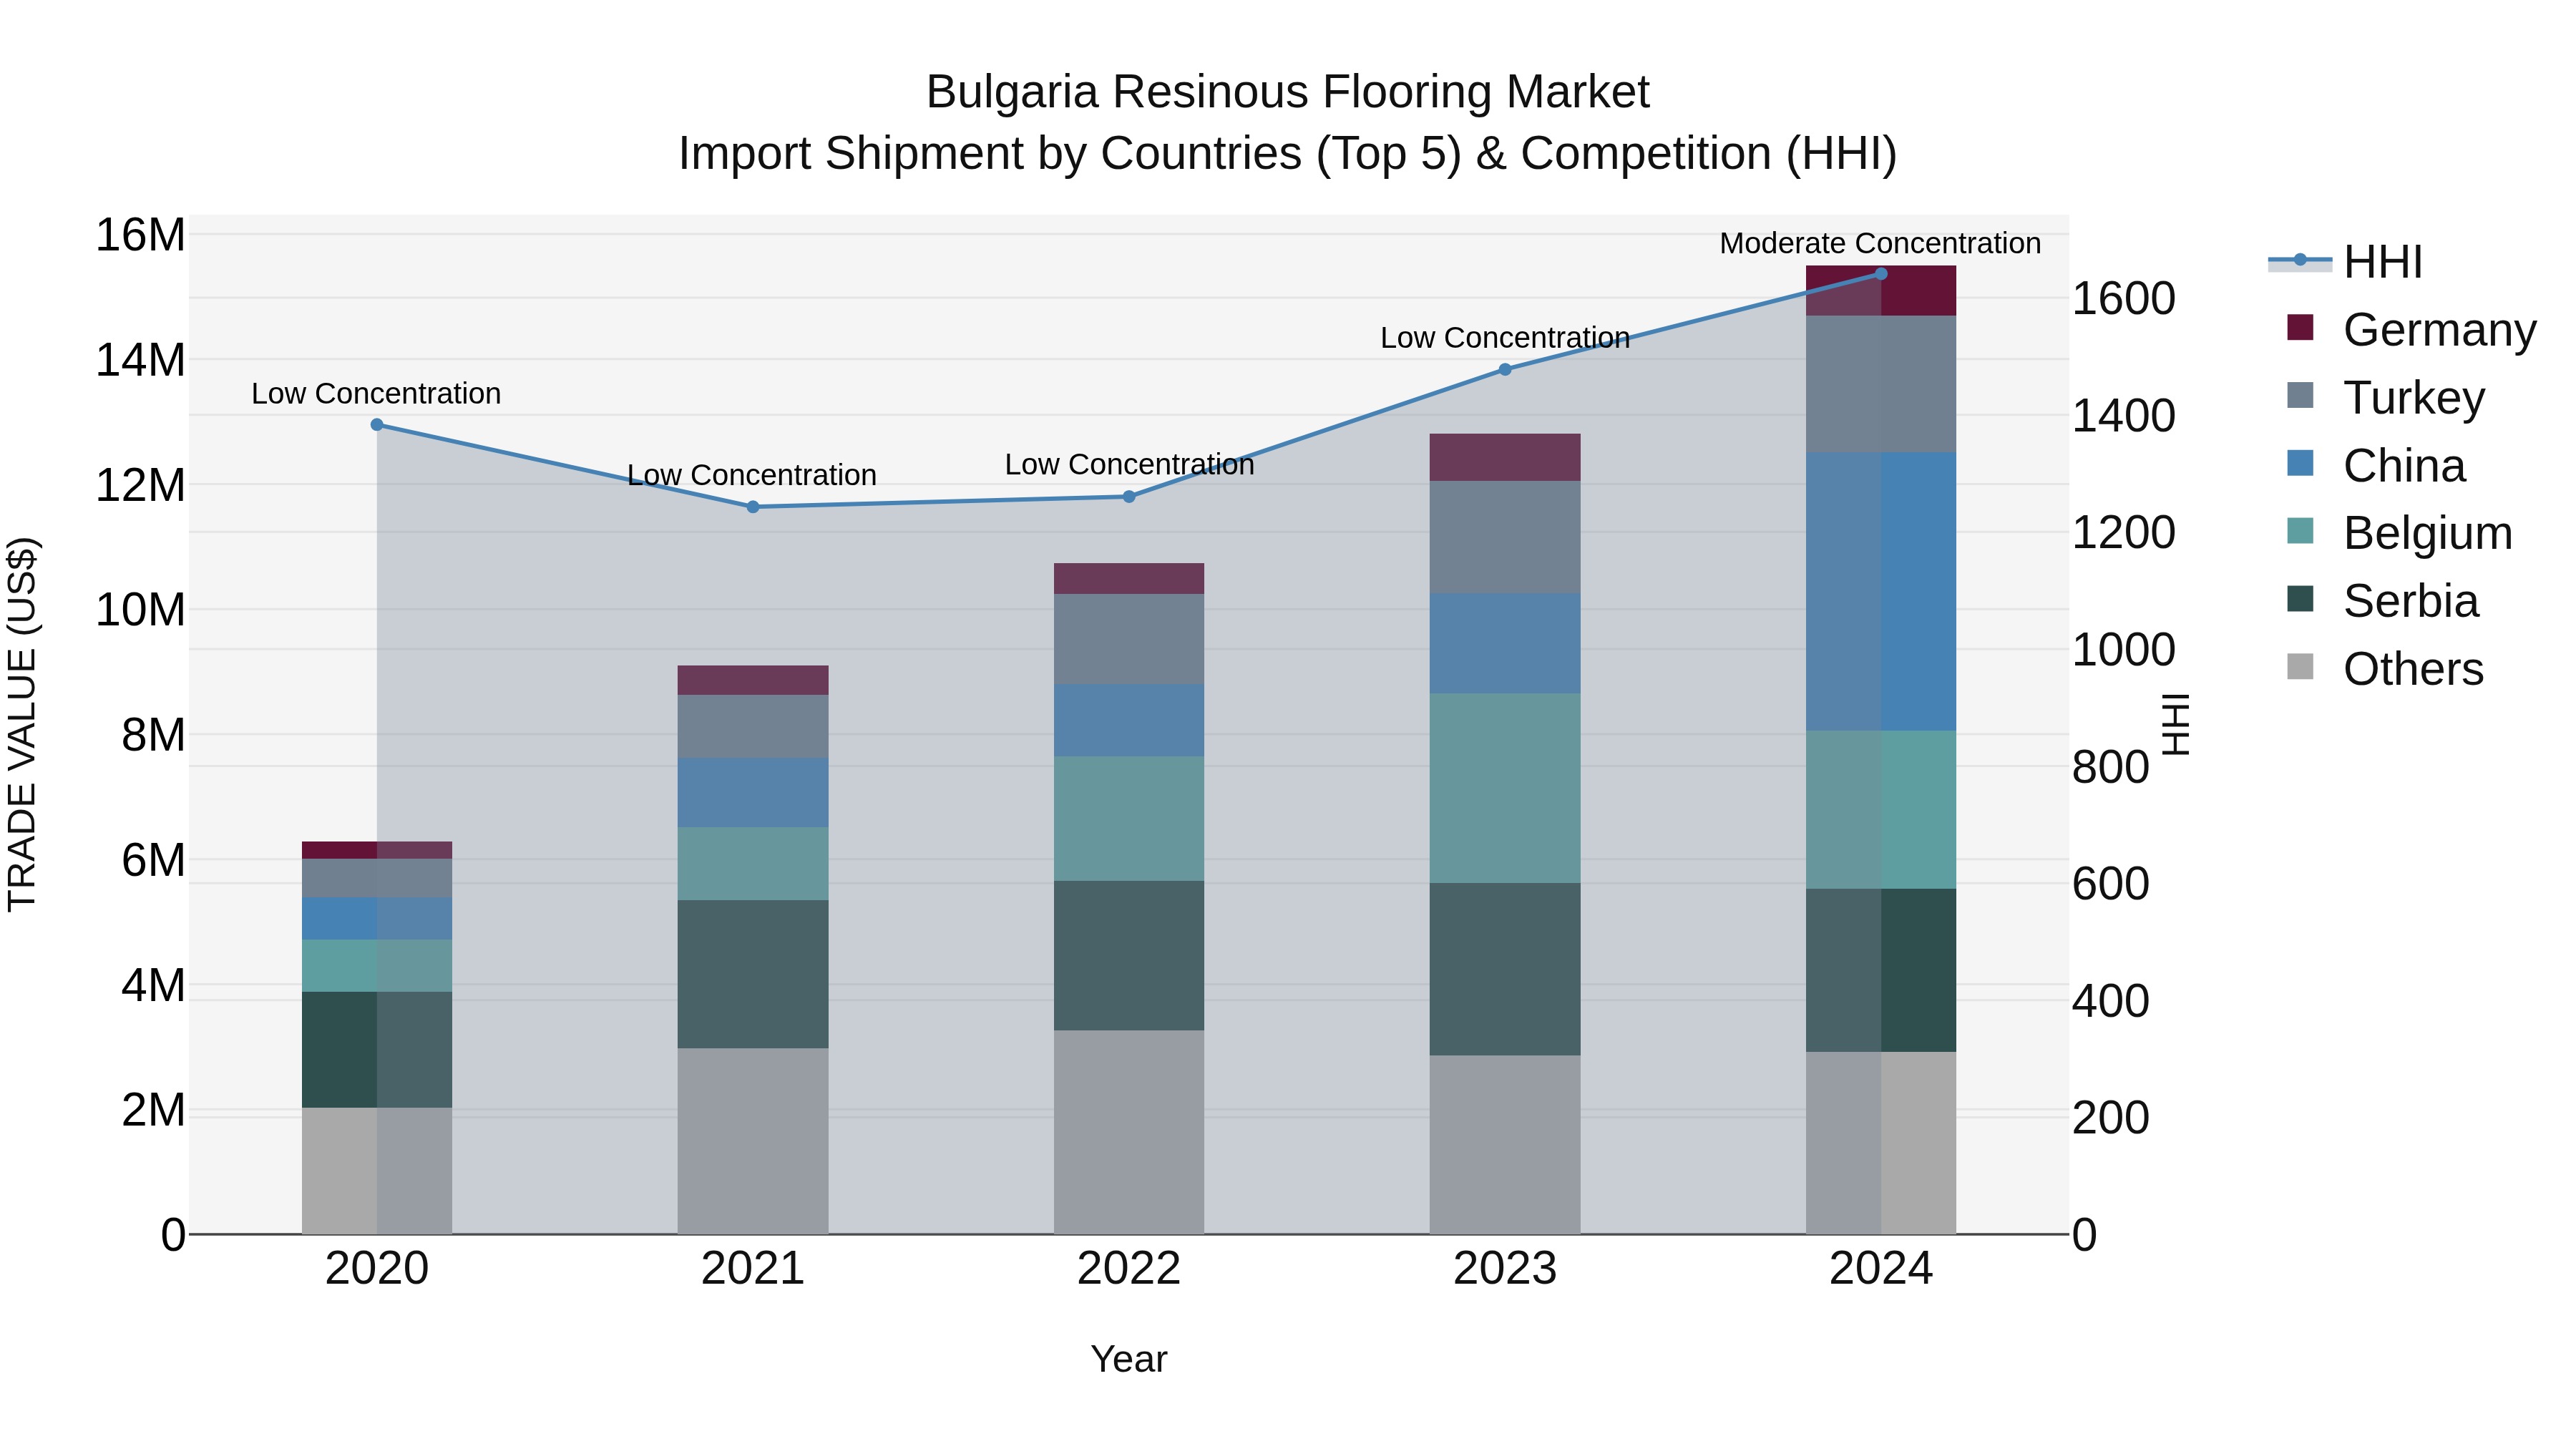Select the 2024 HHI data point marker

click(1881, 274)
